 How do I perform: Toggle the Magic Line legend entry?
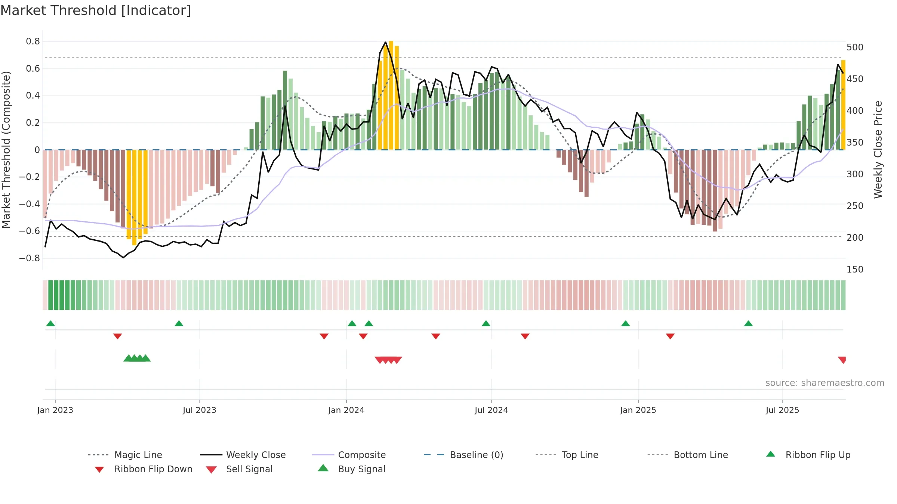click(x=125, y=455)
